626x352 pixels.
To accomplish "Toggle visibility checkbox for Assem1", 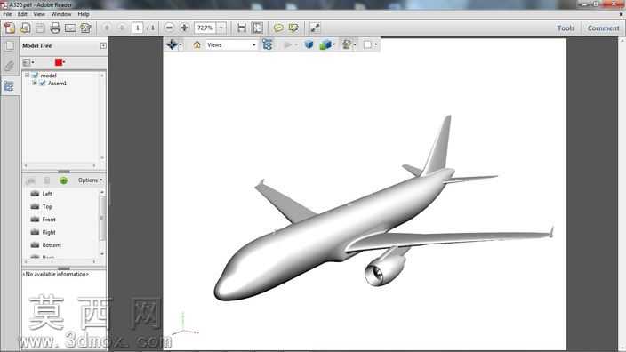I will [43, 83].
